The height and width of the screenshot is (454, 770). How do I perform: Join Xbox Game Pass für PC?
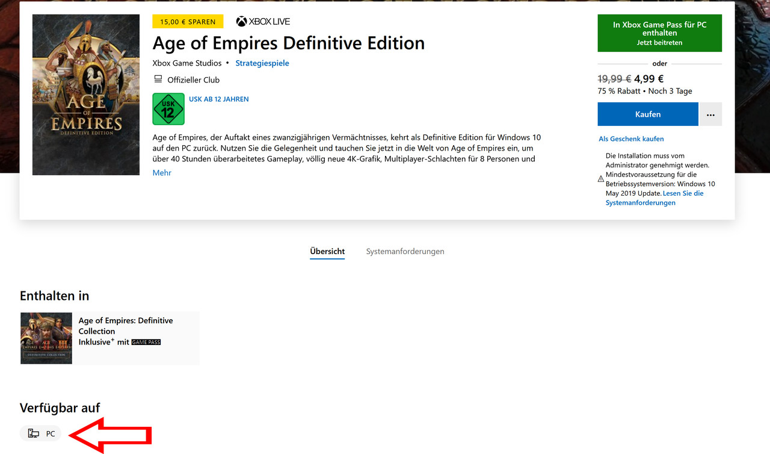click(x=659, y=33)
